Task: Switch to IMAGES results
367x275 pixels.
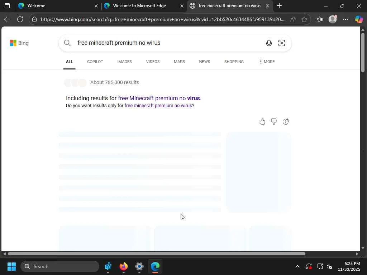Action: [124, 62]
